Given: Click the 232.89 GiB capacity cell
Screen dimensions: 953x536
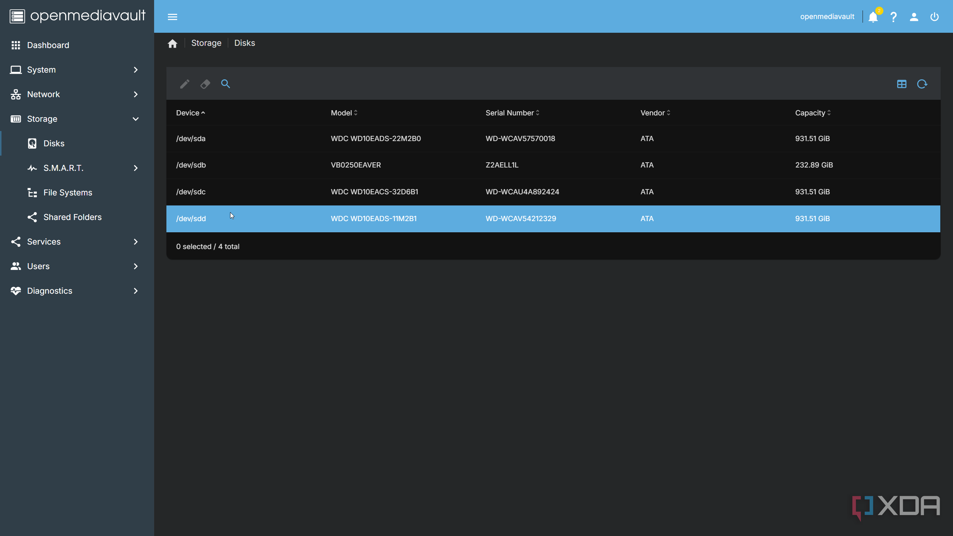Looking at the screenshot, I should (814, 165).
